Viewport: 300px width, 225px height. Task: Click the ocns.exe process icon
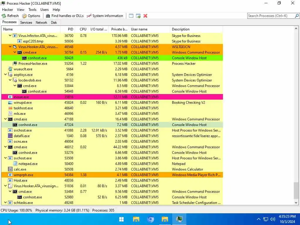[x=10, y=142]
